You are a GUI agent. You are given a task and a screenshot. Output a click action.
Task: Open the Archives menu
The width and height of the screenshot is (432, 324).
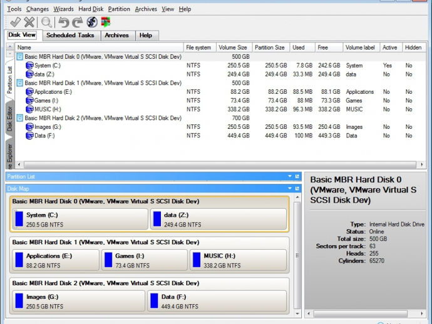point(146,9)
